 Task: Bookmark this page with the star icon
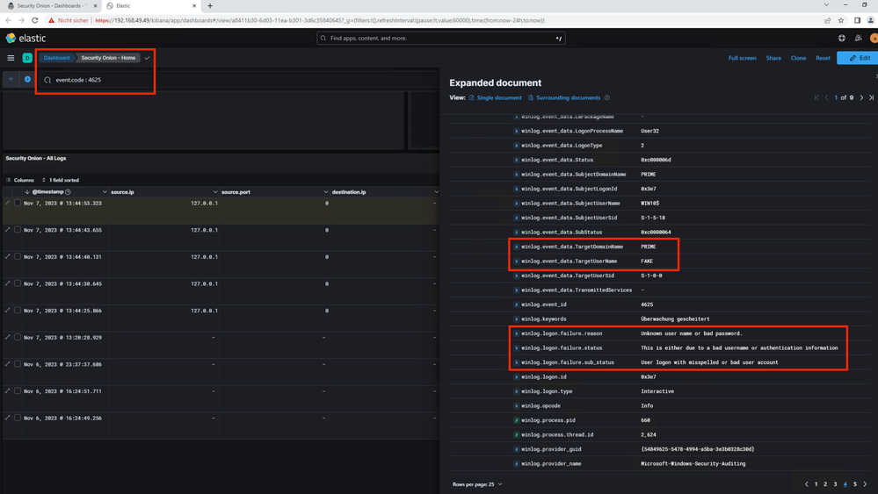[x=841, y=20]
